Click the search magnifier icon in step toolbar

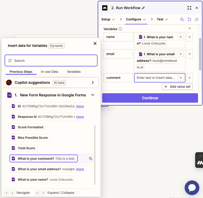[x=197, y=19]
